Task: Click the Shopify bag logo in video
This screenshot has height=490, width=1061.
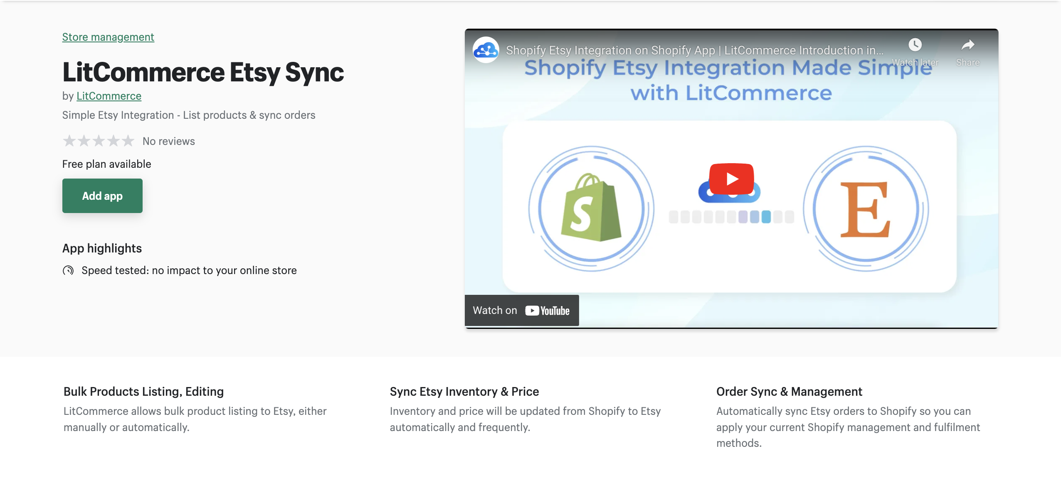Action: [x=591, y=208]
